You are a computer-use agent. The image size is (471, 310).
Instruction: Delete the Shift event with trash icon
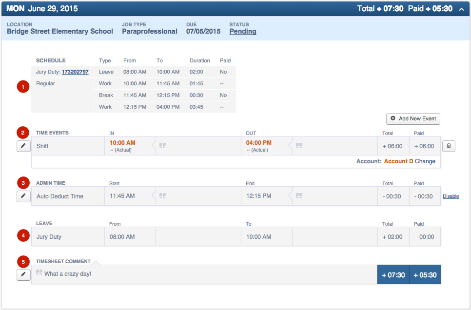(449, 146)
